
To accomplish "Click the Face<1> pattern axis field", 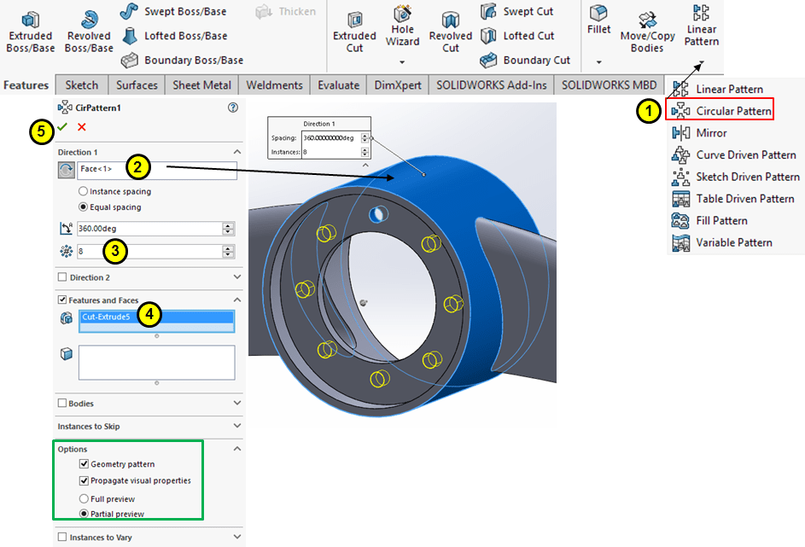I will 157,170.
